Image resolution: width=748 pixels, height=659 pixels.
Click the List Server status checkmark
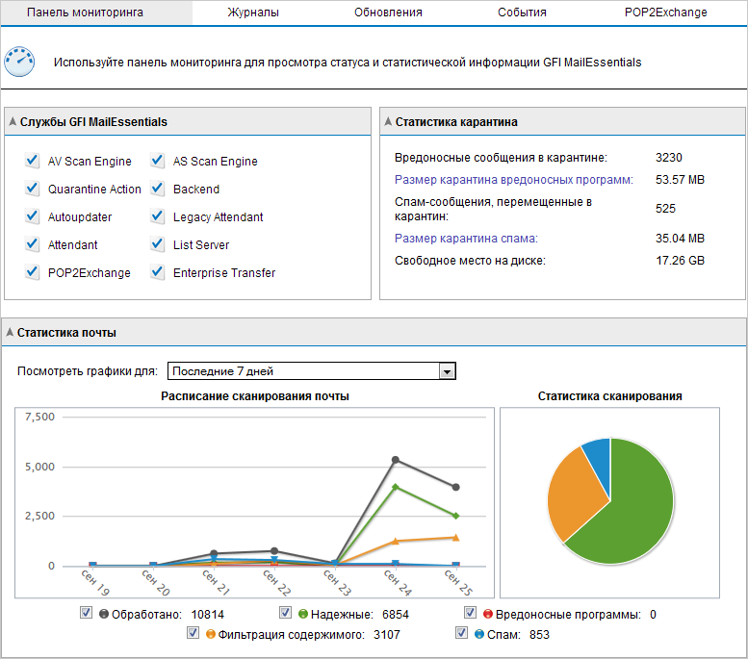158,244
